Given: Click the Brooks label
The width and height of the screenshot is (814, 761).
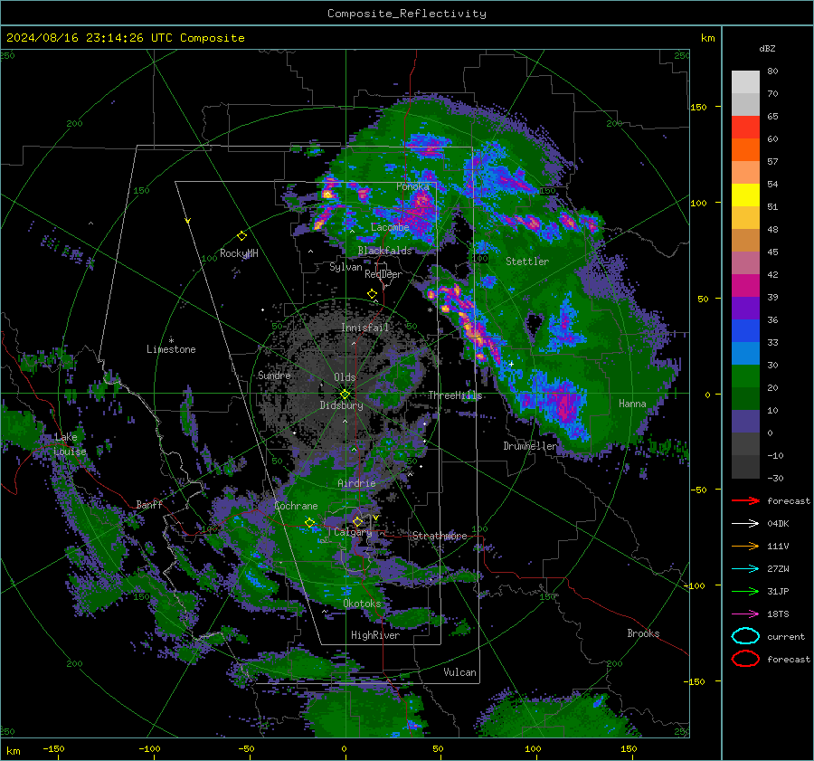Looking at the screenshot, I should tap(643, 633).
